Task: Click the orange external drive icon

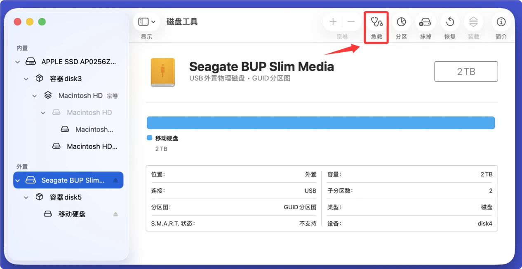Action: [x=162, y=72]
